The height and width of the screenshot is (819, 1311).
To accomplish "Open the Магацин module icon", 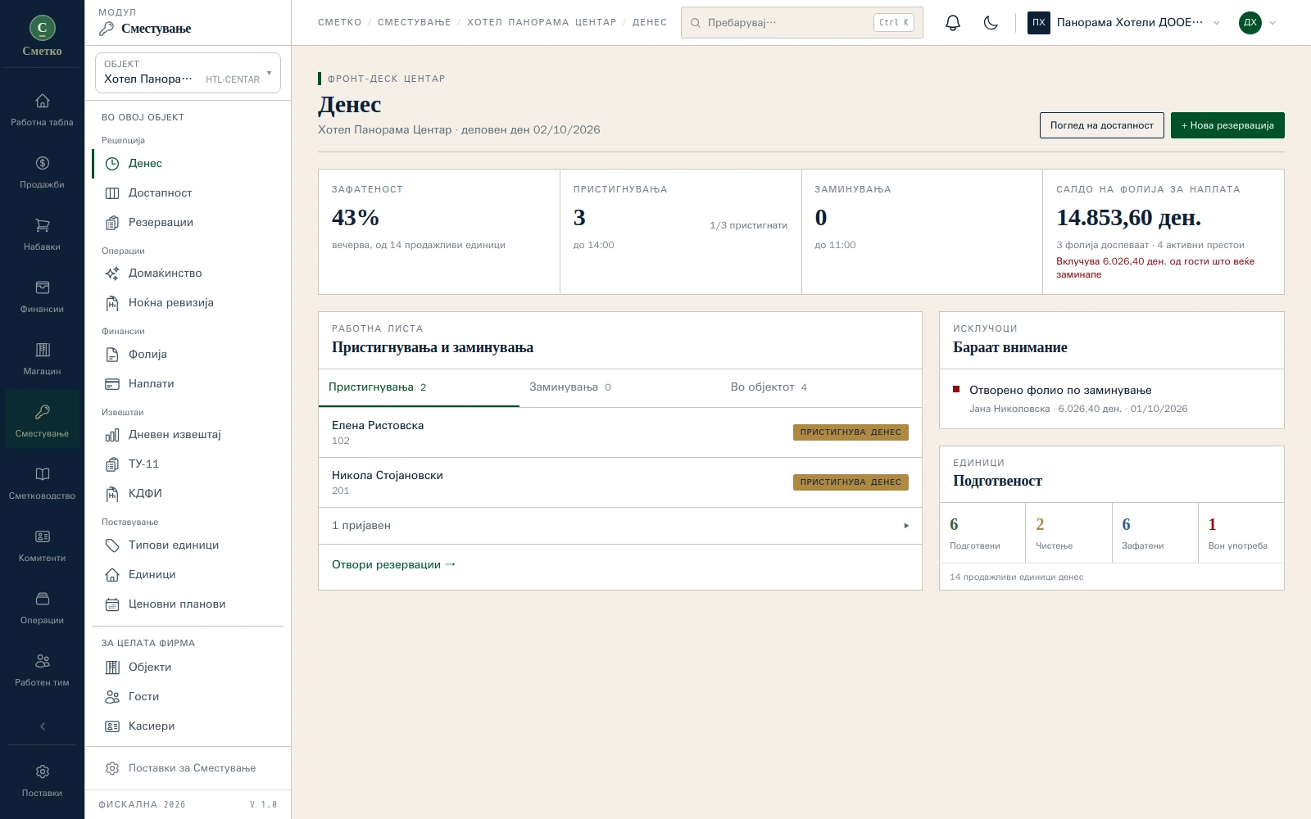I will pyautogui.click(x=42, y=360).
